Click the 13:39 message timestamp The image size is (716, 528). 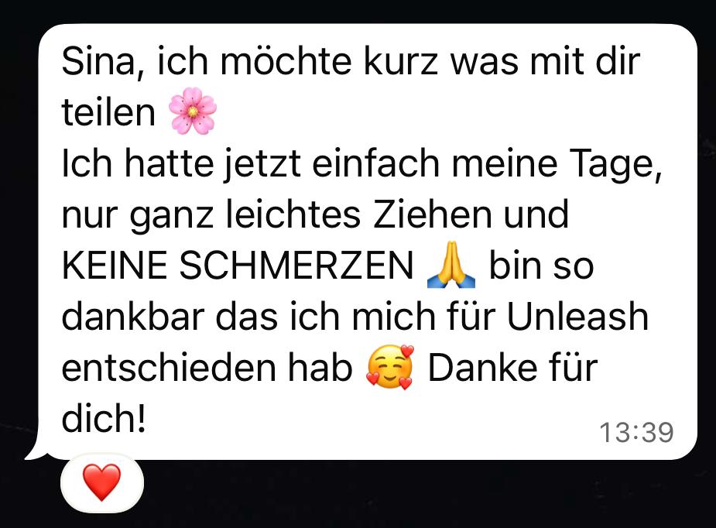pyautogui.click(x=636, y=432)
